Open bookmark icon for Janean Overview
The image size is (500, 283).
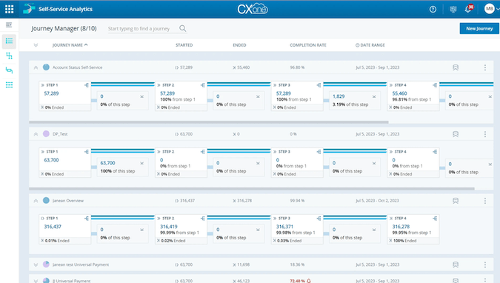click(456, 201)
